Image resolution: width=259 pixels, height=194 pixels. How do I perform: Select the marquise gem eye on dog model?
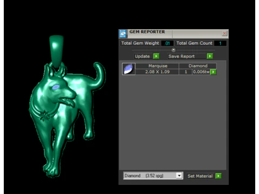click(x=56, y=87)
